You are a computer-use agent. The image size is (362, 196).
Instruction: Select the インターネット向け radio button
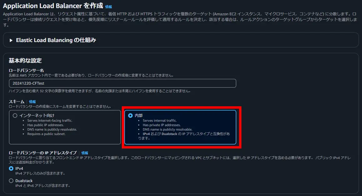coord(15,115)
